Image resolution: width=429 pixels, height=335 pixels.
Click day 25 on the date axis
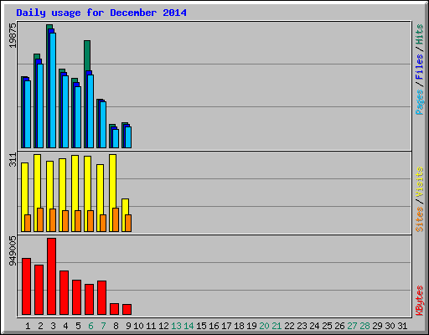pos(327,326)
